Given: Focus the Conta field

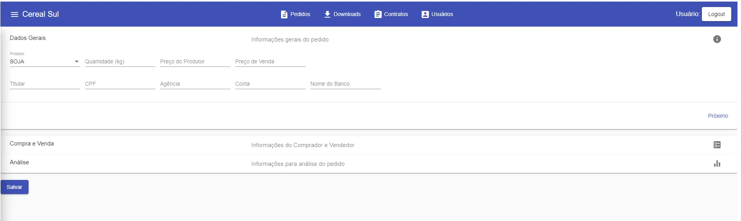Looking at the screenshot, I should pyautogui.click(x=270, y=84).
